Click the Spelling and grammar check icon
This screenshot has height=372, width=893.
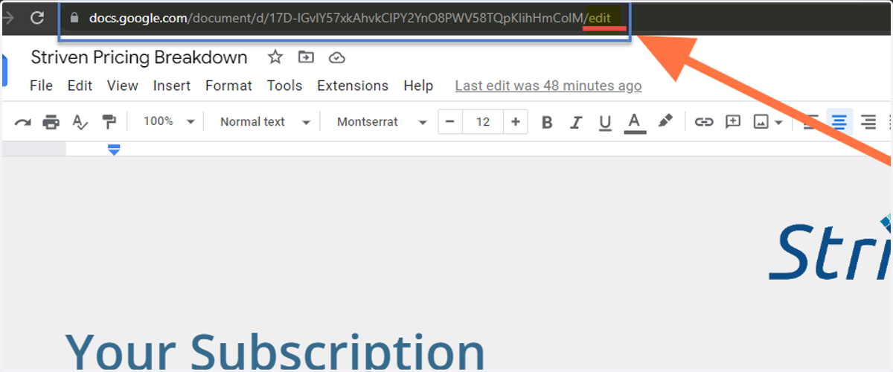80,122
